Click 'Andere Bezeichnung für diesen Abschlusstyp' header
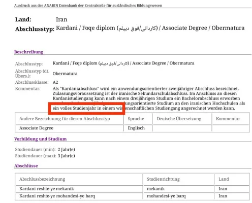 [x=65, y=119]
